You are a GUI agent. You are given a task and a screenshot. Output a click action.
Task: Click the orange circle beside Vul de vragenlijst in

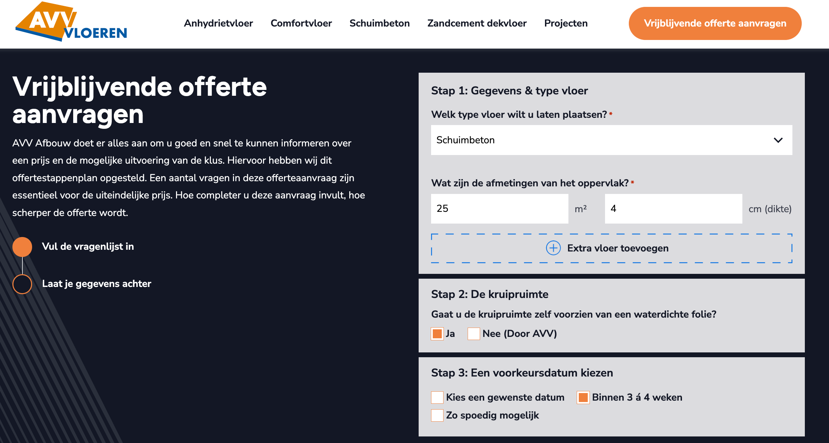22,247
